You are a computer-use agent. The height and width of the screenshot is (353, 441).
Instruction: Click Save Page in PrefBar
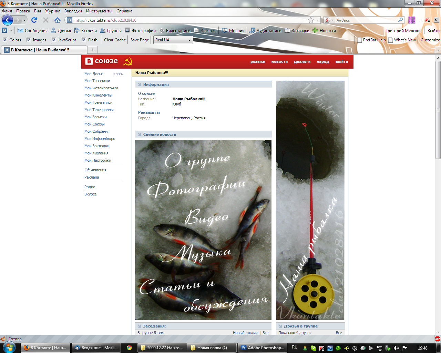pos(140,40)
